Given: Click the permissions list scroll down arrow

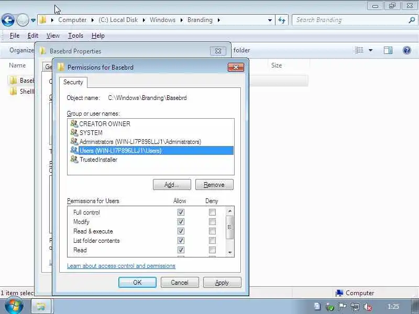Looking at the screenshot, I should click(230, 253).
